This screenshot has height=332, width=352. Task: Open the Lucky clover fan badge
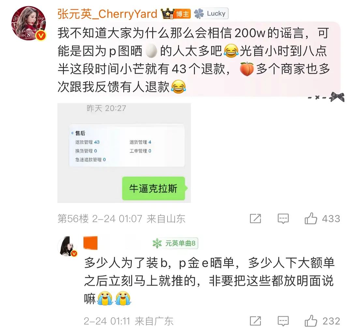coord(211,13)
